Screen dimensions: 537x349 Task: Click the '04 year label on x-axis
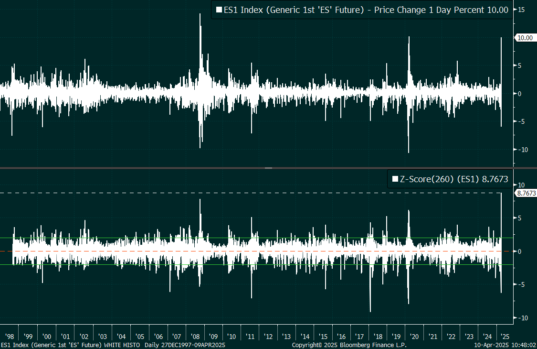[x=121, y=337]
